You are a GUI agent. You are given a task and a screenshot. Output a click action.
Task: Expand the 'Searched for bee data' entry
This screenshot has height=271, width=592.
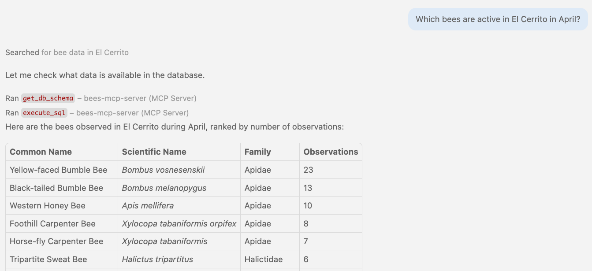click(67, 52)
